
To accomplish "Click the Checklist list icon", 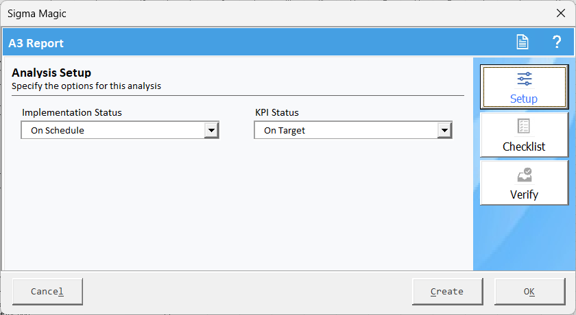I will click(x=524, y=127).
